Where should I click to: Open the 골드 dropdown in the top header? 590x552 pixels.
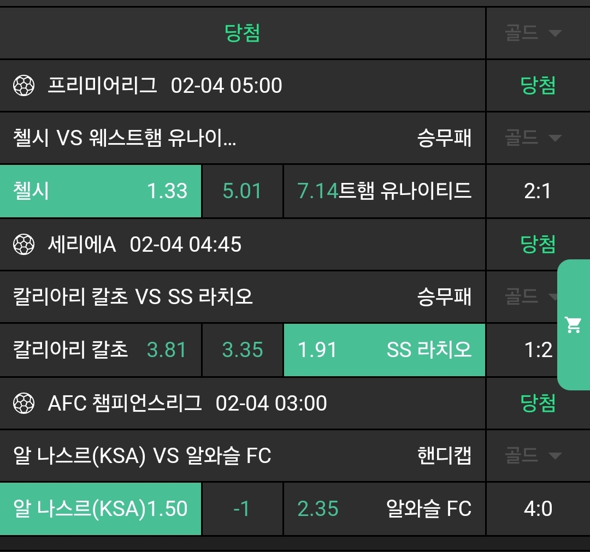tap(533, 33)
